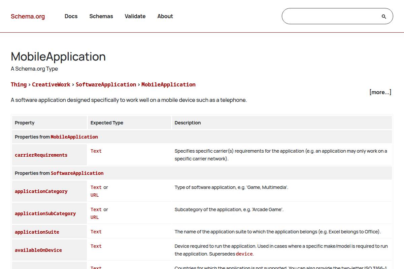Navigate to the Validate page

pos(135,16)
